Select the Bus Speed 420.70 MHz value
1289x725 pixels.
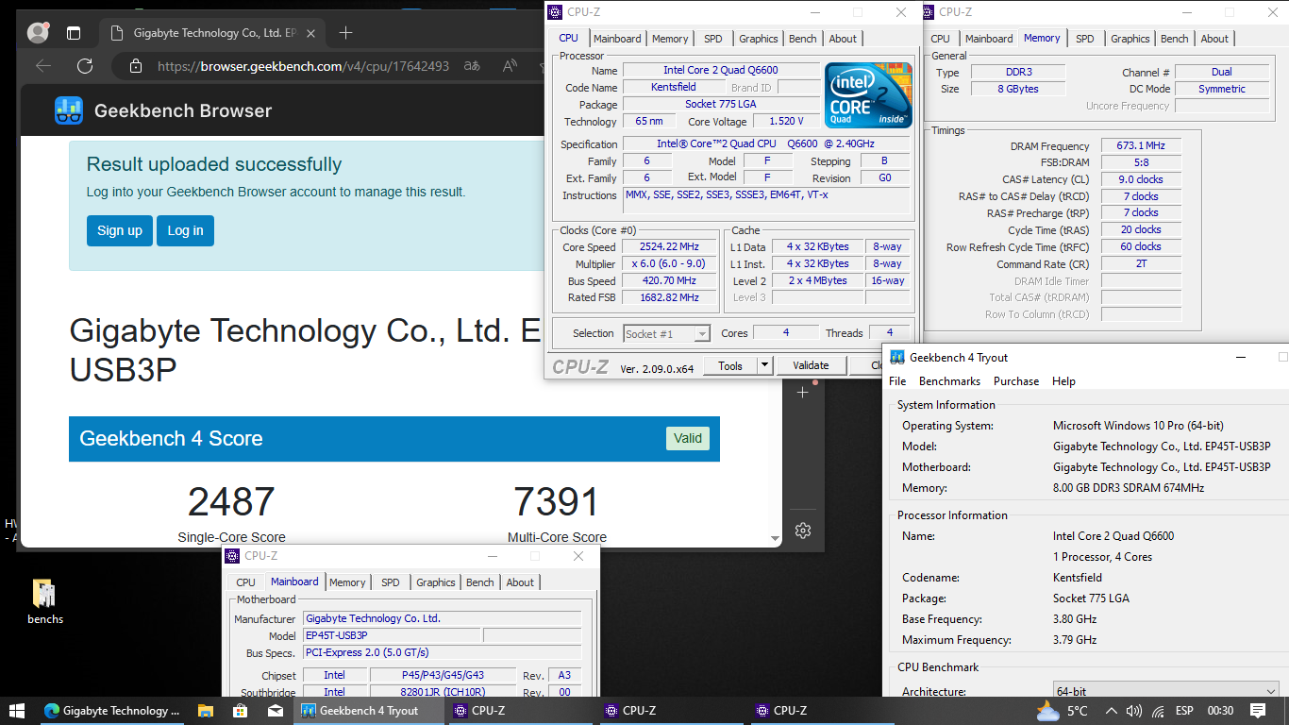point(670,281)
